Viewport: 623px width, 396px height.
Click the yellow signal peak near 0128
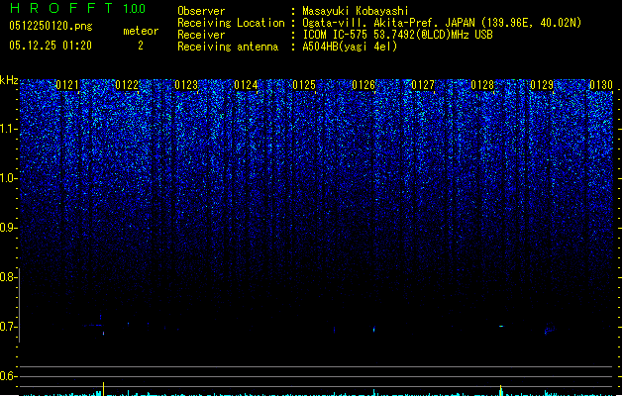pos(500,390)
